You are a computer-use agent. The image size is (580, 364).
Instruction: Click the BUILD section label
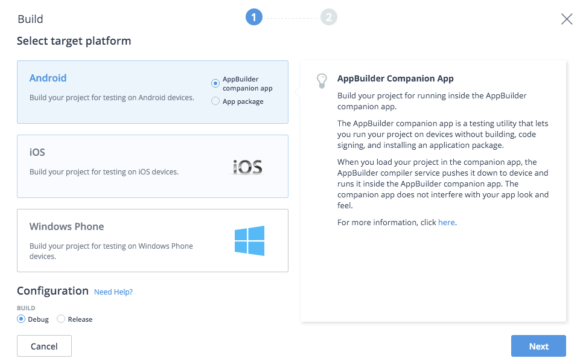(x=26, y=308)
